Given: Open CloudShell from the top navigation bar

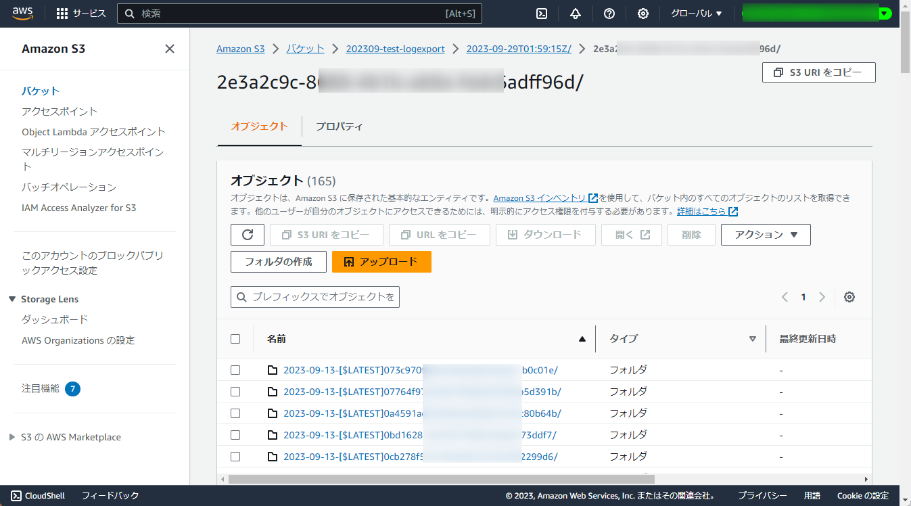Looking at the screenshot, I should coord(542,14).
